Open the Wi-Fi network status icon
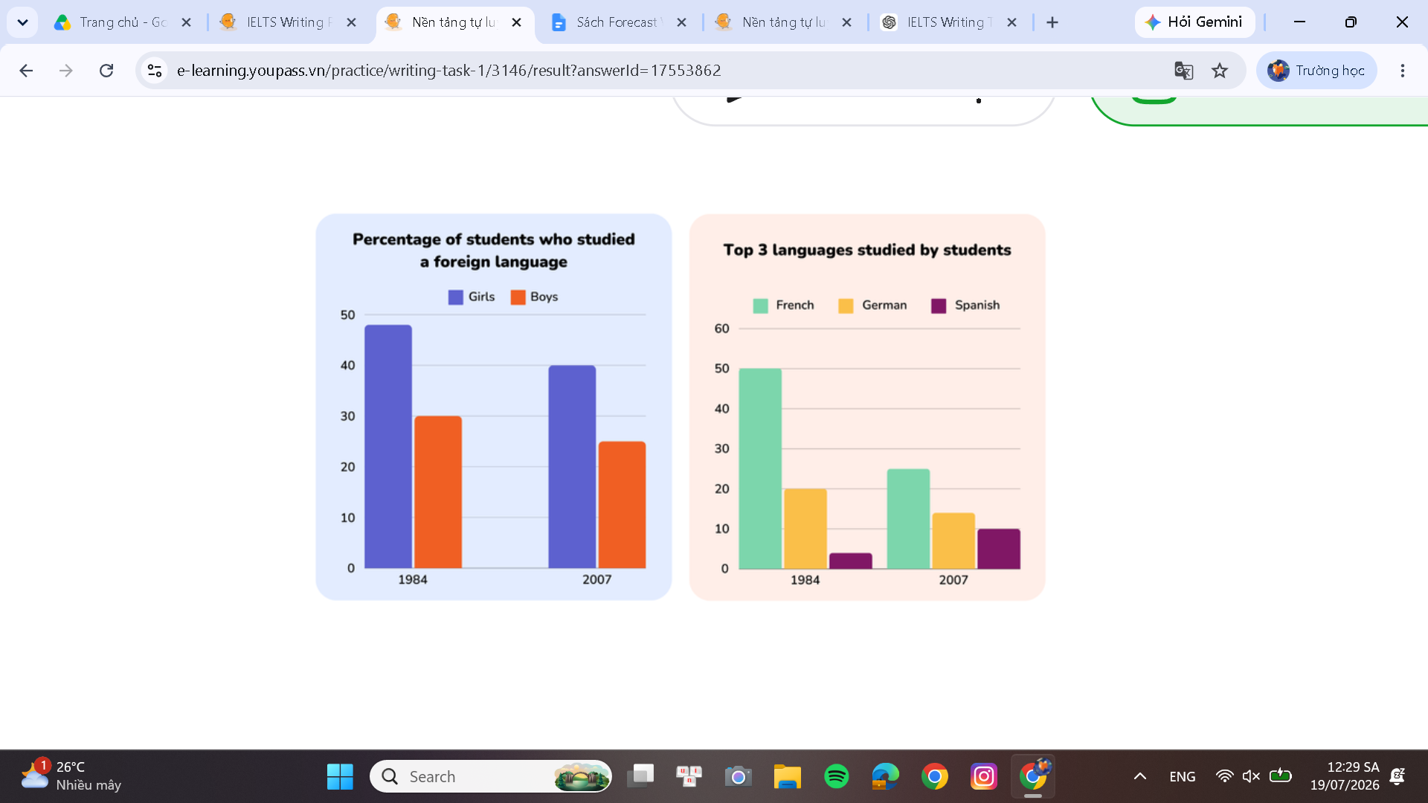 [1224, 776]
